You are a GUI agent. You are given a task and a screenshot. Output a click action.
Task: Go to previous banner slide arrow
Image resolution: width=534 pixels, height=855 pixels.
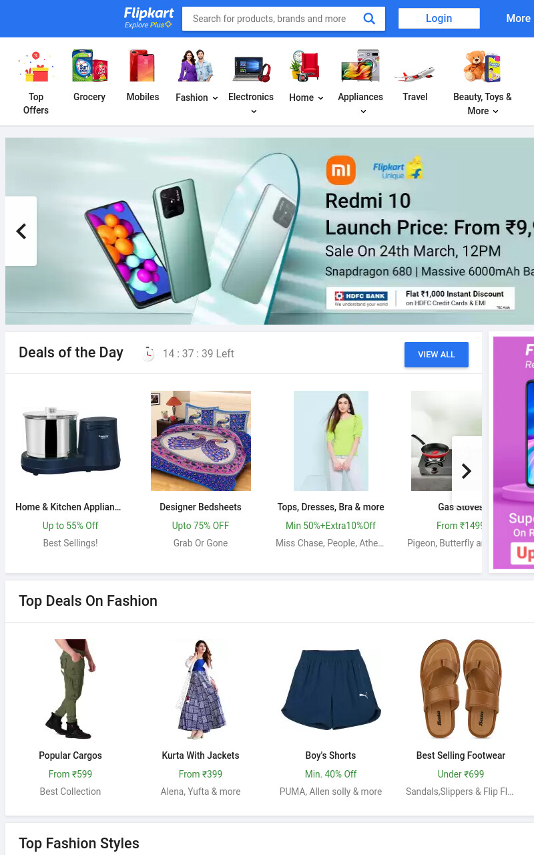21,231
